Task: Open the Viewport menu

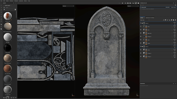Action: (x=16, y=1)
